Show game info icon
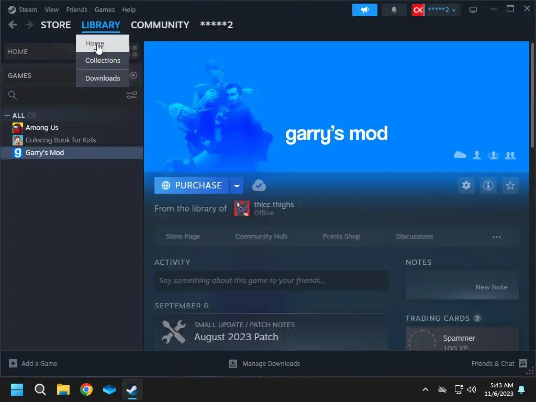 [x=488, y=185]
